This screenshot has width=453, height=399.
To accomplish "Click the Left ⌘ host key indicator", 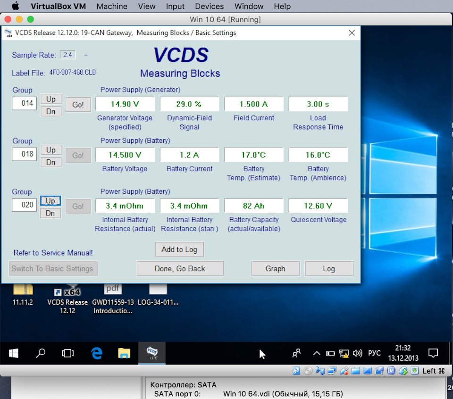I will [433, 371].
